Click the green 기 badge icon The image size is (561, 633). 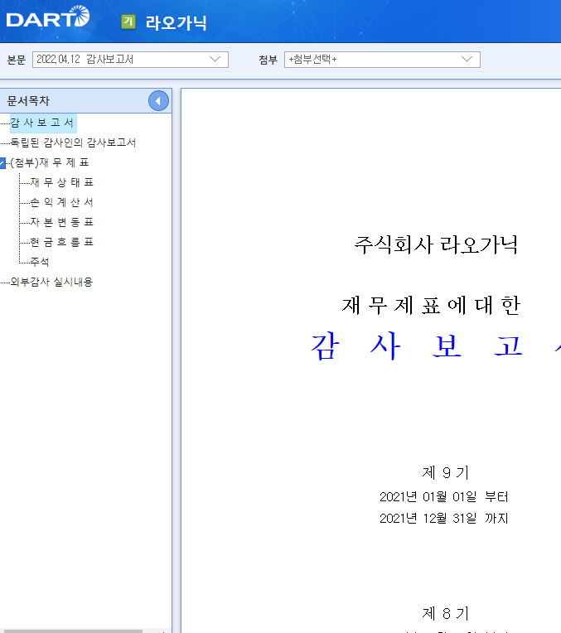(x=128, y=22)
